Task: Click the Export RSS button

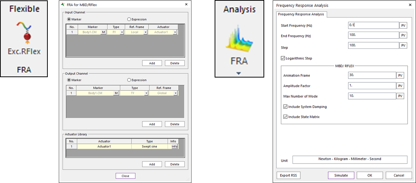Action: 288,175
